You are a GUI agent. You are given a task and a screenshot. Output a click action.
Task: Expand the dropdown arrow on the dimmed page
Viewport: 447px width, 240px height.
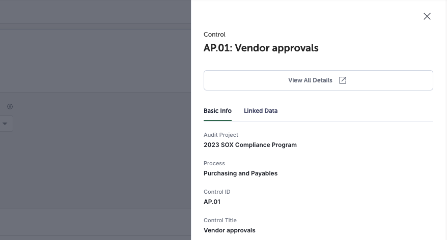[x=5, y=124]
